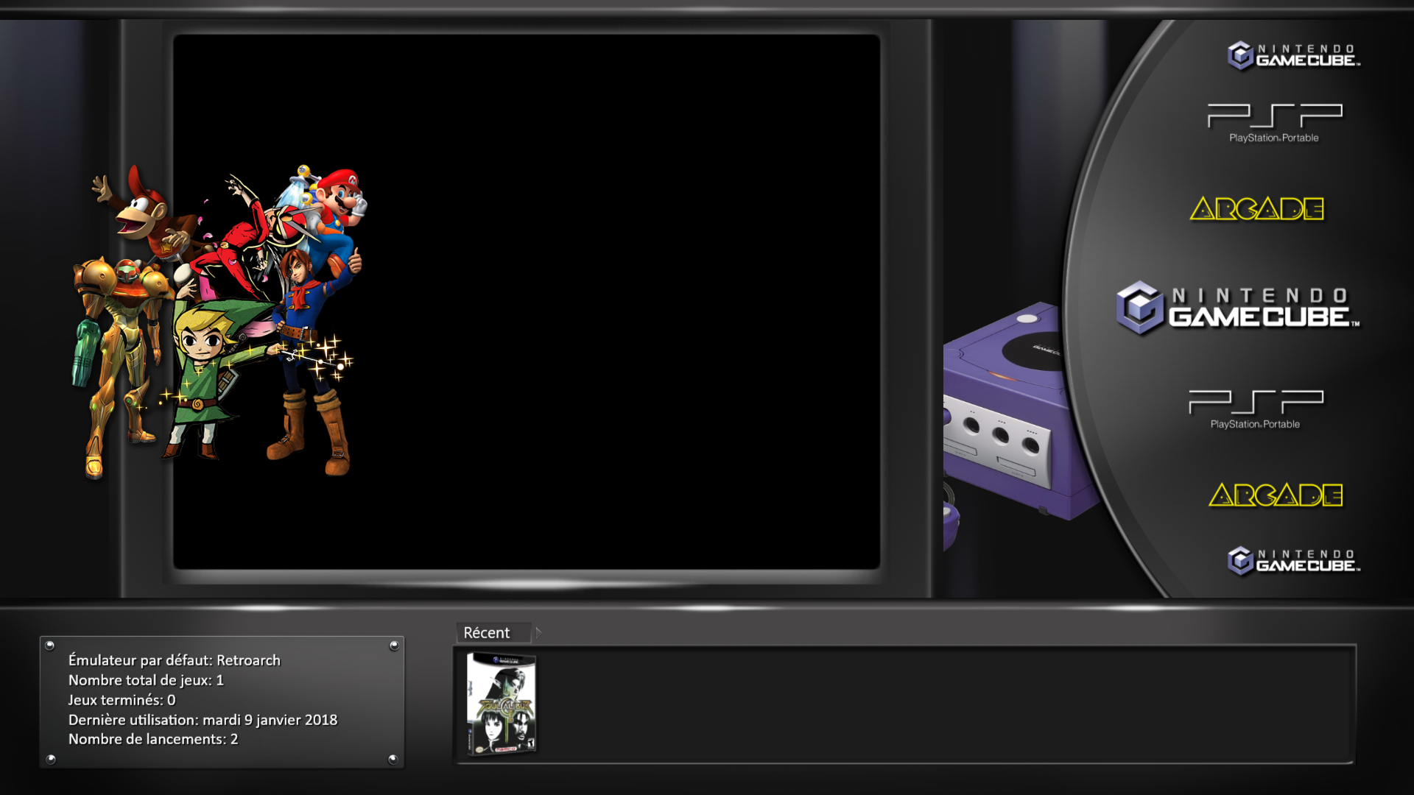Click the black video preview screen

point(527,302)
